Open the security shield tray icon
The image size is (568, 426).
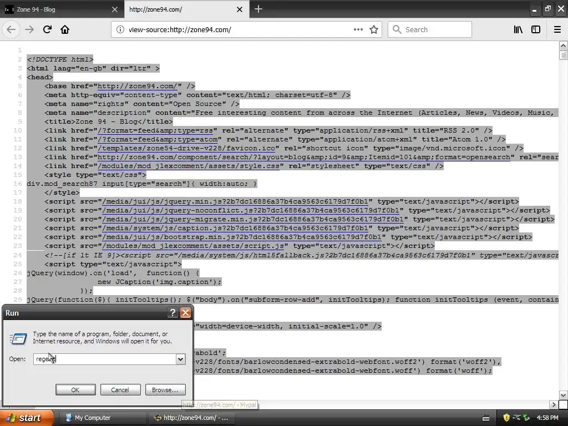coord(506,418)
